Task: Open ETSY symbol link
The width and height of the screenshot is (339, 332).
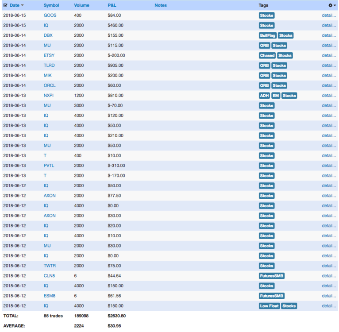Action: 49,55
